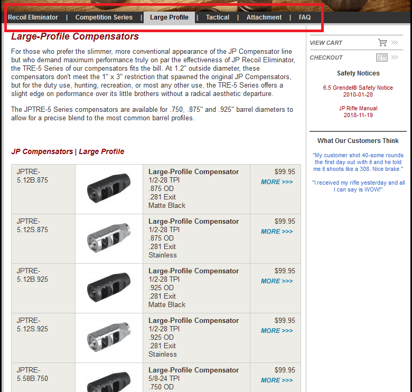
Task: Open the 6.5 Grendel Safety Notice
Action: [x=358, y=91]
